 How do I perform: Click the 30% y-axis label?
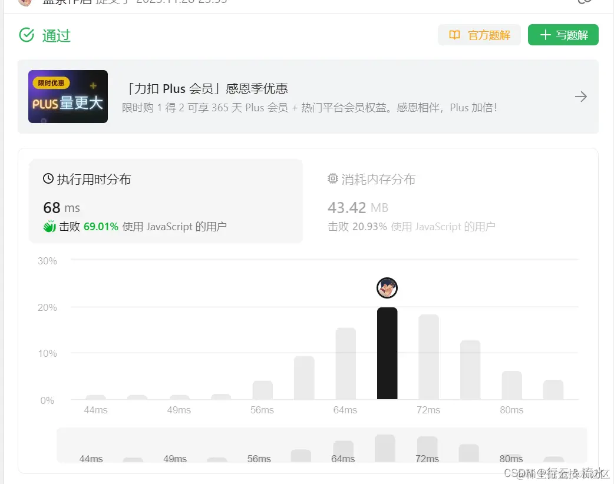click(47, 261)
